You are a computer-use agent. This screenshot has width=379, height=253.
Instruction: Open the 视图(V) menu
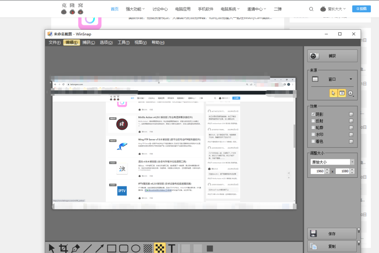pyautogui.click(x=140, y=42)
